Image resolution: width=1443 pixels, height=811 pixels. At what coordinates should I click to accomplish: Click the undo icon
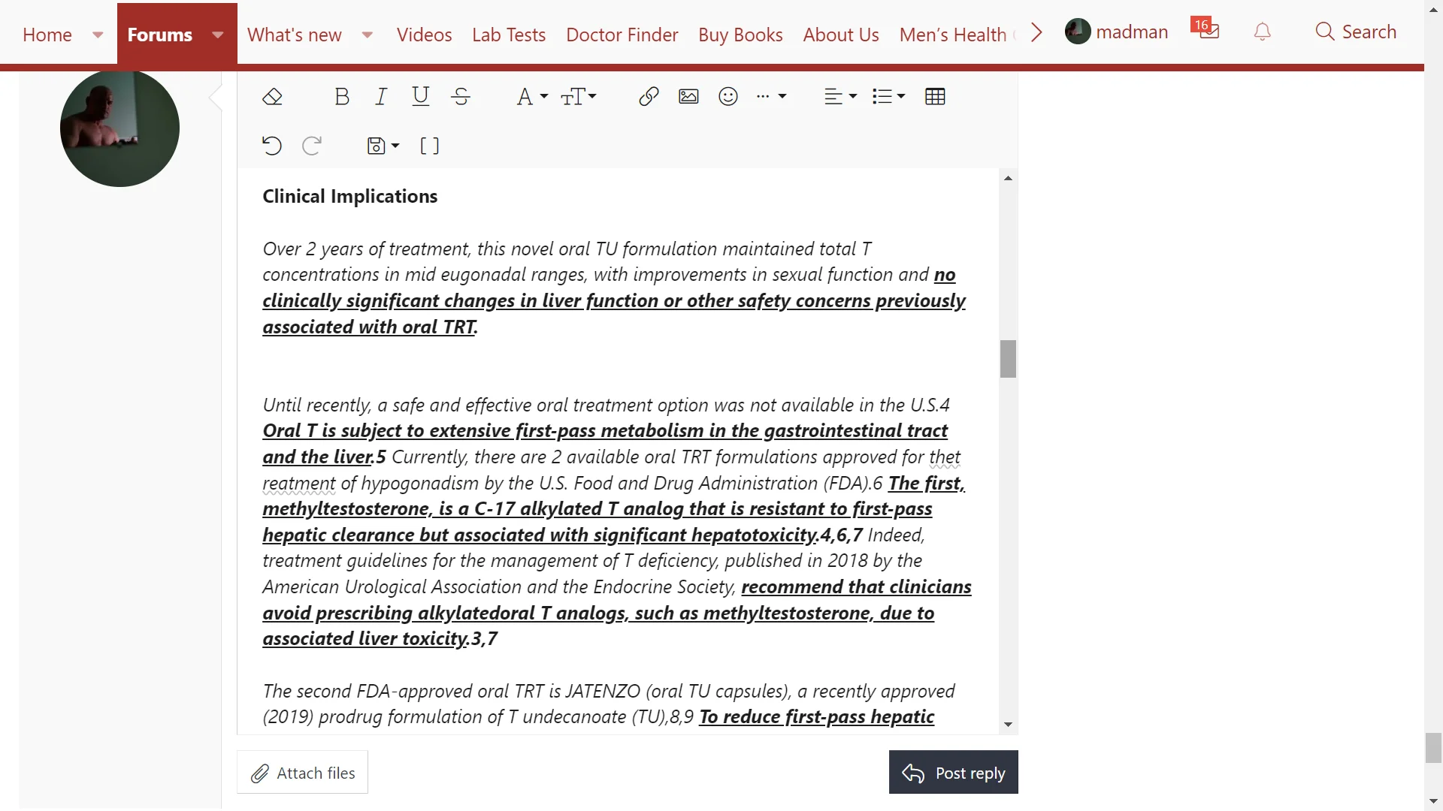(272, 146)
